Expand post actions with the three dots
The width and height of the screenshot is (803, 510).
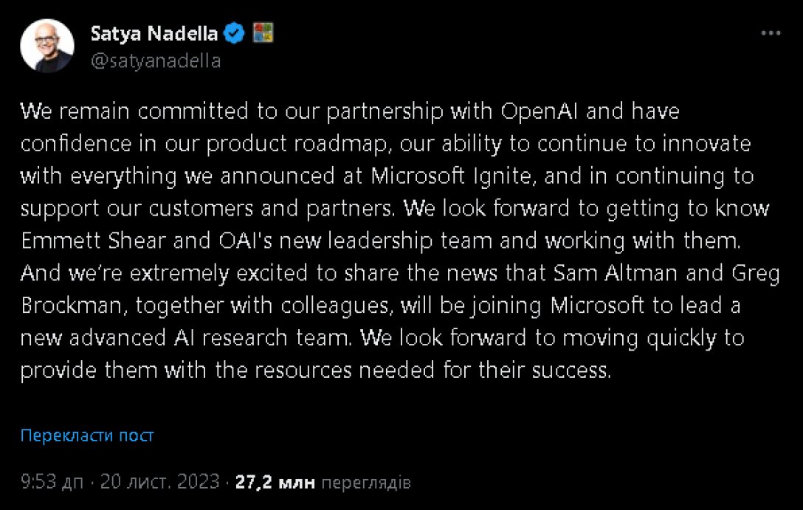[x=772, y=32]
